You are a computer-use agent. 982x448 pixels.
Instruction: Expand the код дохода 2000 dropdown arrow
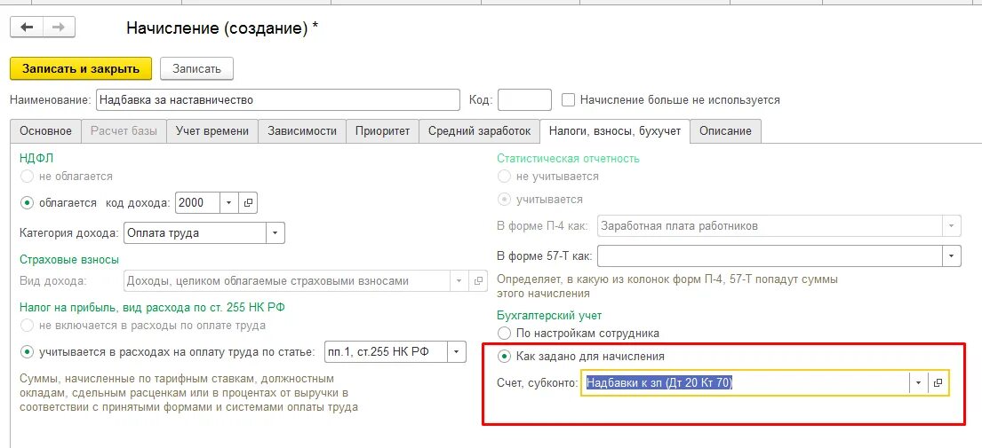(x=228, y=202)
